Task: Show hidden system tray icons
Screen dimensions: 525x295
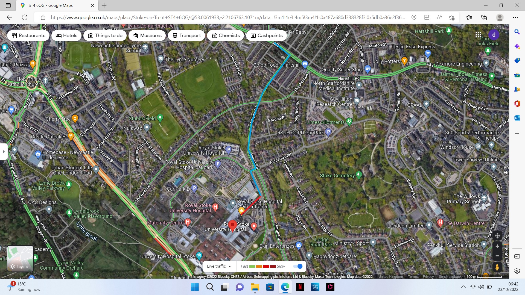Action: pyautogui.click(x=463, y=287)
